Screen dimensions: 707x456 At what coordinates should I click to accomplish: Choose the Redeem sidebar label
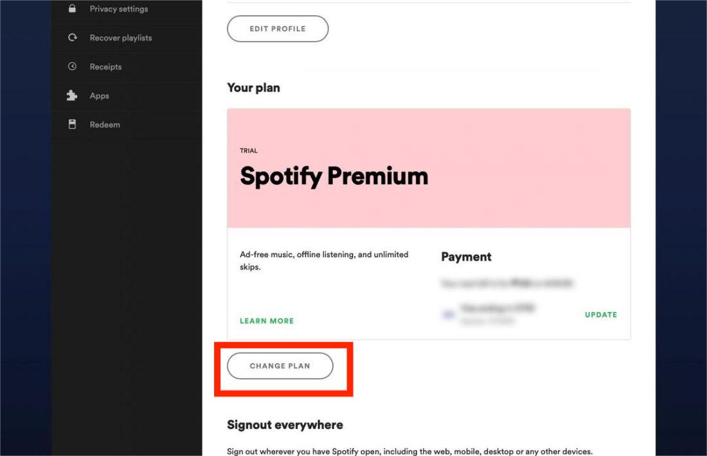click(105, 125)
